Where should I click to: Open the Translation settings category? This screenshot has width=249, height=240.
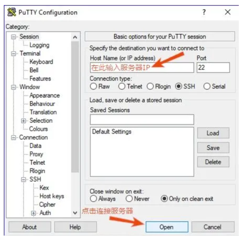pos(43,112)
